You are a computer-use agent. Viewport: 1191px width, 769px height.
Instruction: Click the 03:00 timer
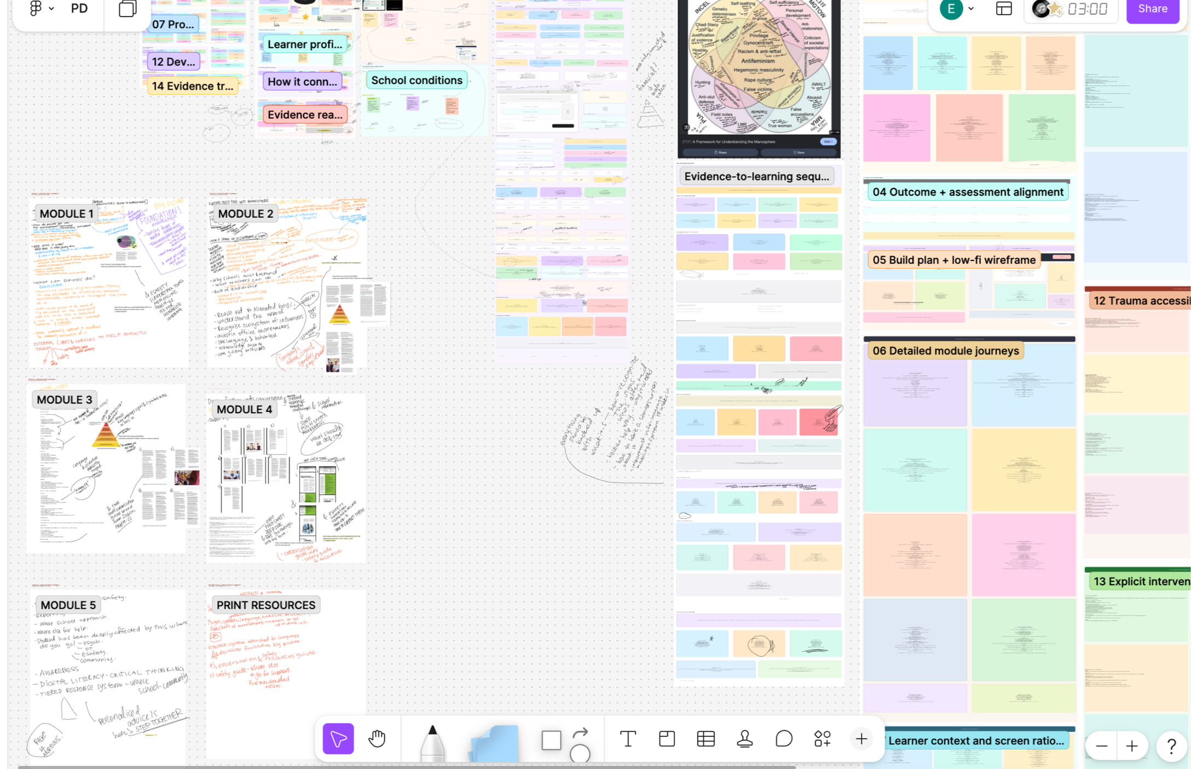tap(1087, 9)
